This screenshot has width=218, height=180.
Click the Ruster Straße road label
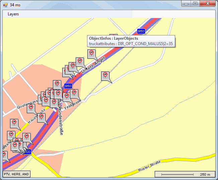(149, 166)
